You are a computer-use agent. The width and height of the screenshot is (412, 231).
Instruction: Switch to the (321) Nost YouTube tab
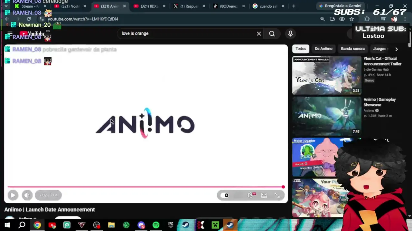coord(70,6)
